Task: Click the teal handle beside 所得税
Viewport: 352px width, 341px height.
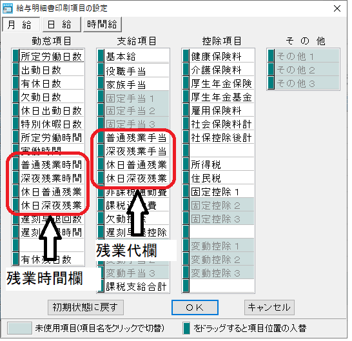Action: click(186, 164)
